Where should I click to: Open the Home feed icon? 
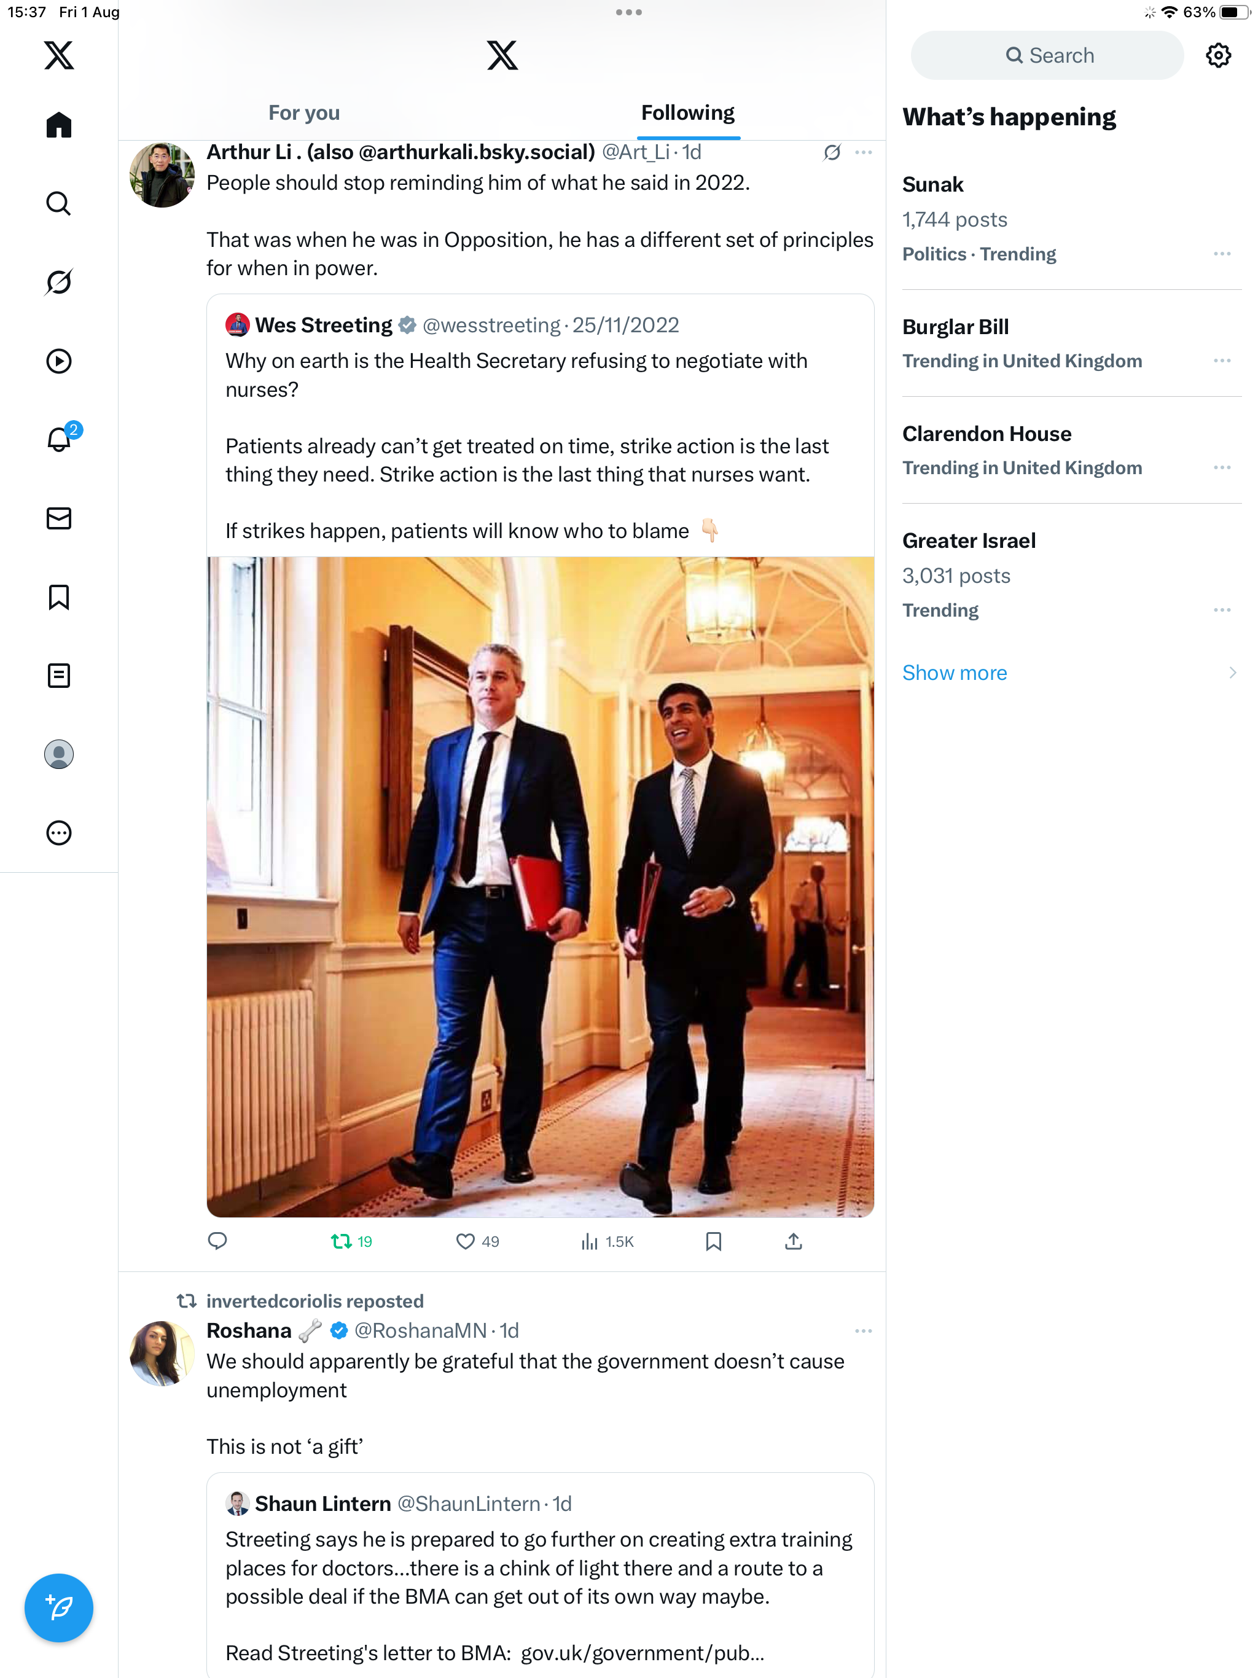(58, 125)
